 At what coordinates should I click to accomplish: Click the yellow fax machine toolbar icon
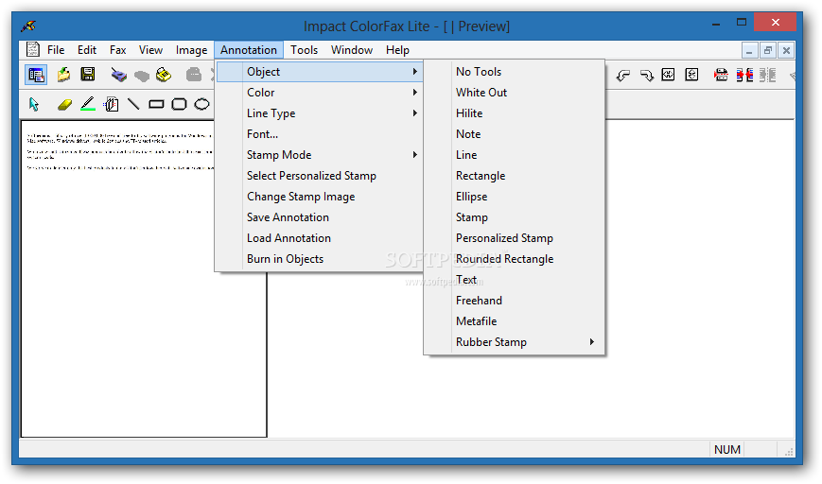click(164, 75)
